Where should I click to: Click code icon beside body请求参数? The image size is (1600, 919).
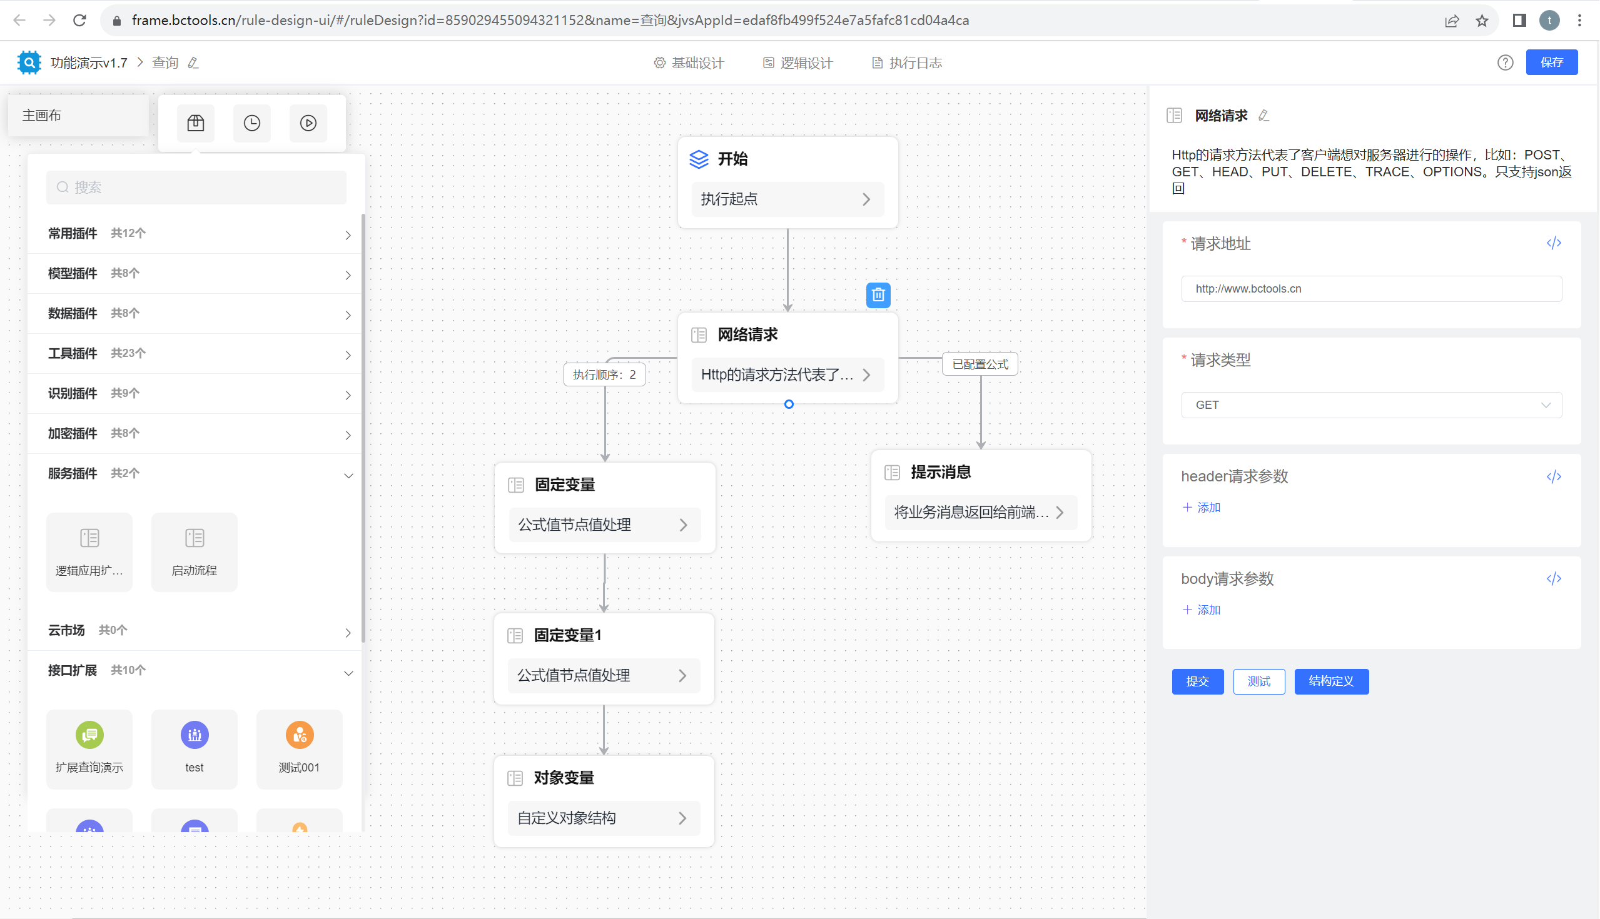click(1553, 579)
